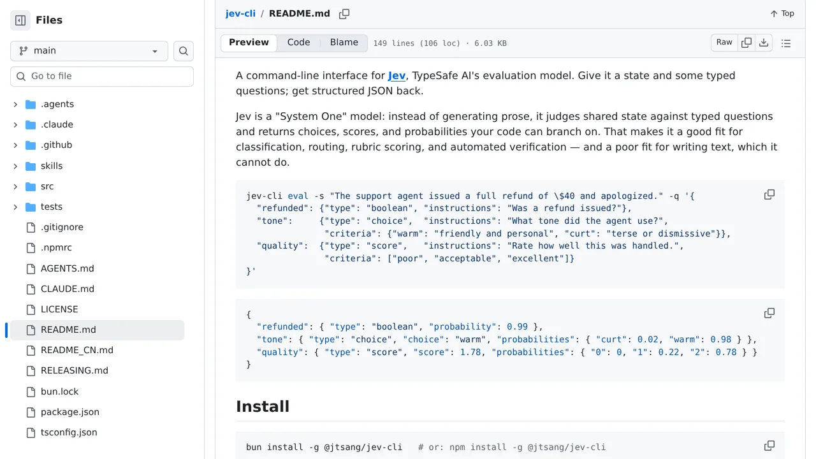Switch to the Code tab

[x=298, y=43]
